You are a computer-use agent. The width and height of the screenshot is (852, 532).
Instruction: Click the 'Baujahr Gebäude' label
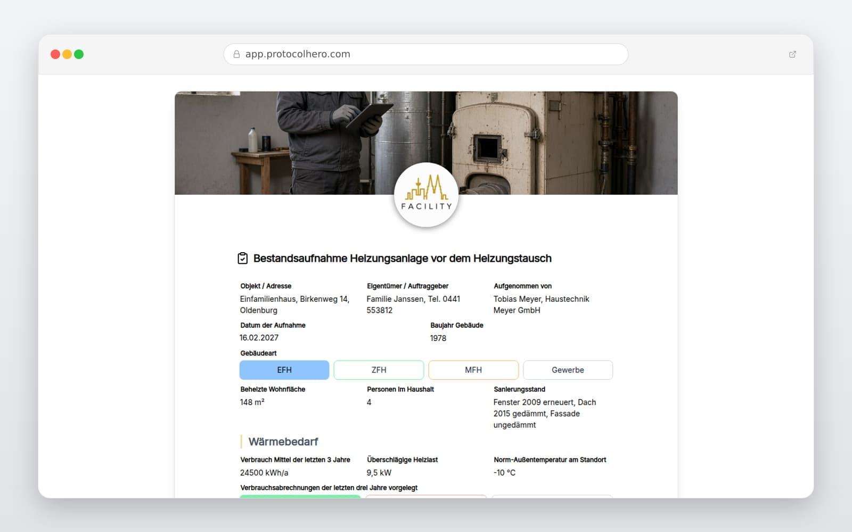(457, 326)
